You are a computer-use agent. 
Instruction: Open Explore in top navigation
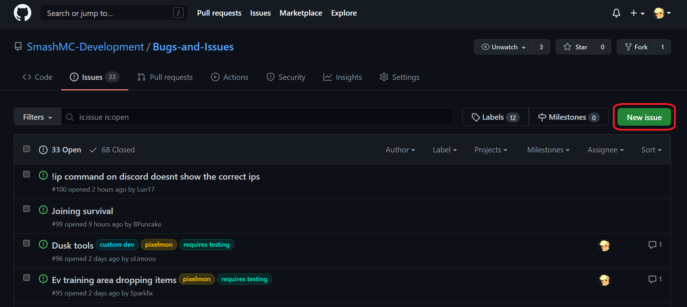click(x=344, y=13)
